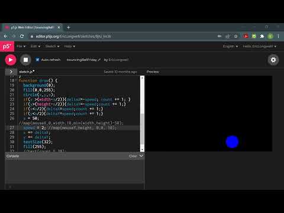Click the Saved timestamp text
The width and height of the screenshot is (284, 213).
coord(121,72)
